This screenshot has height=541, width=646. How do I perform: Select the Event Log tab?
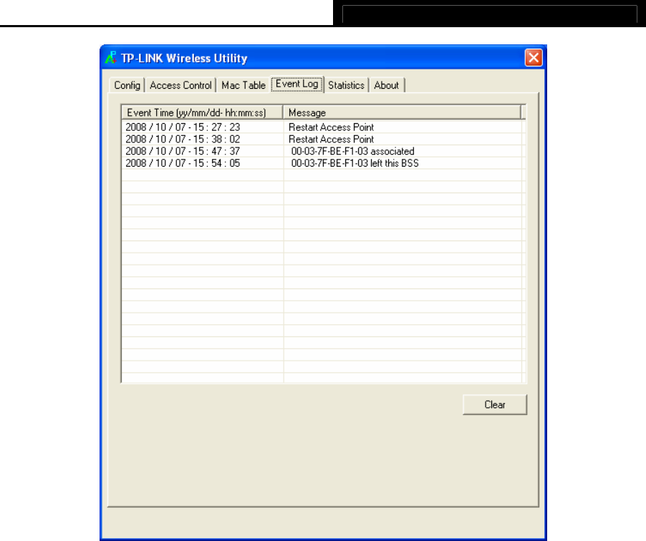click(x=297, y=84)
